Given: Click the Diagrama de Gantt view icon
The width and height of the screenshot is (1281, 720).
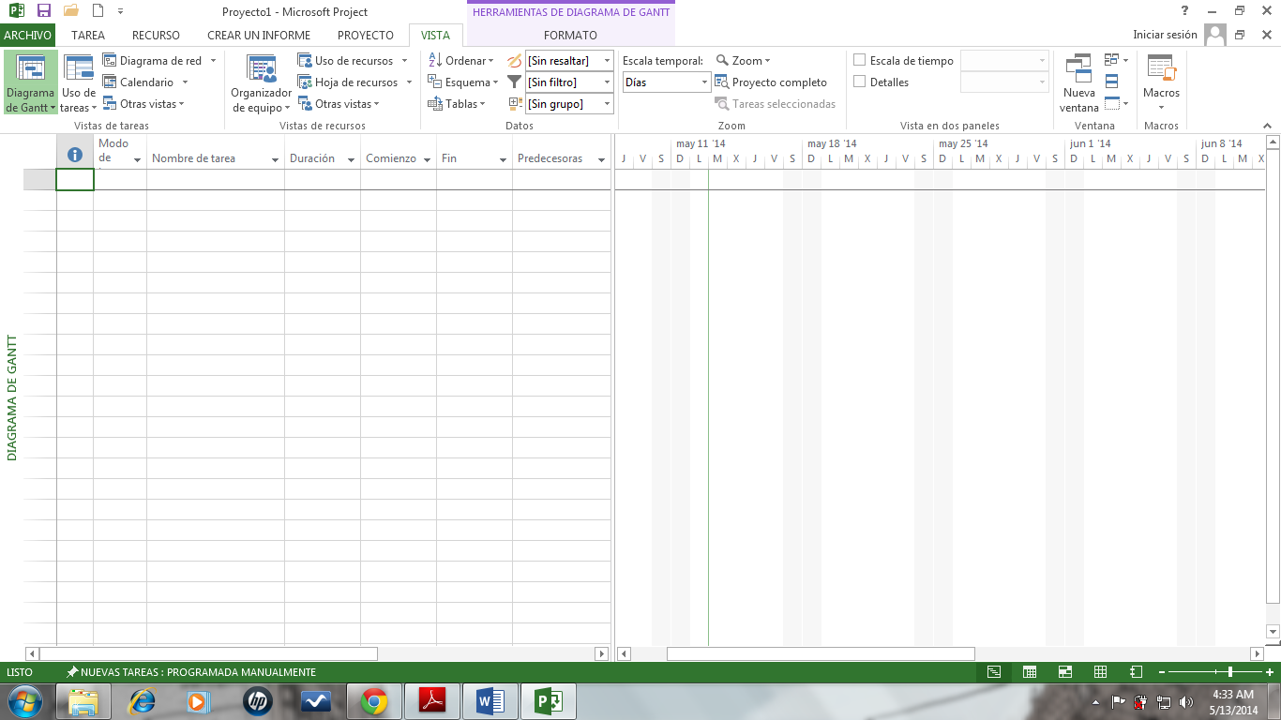Looking at the screenshot, I should click(30, 70).
